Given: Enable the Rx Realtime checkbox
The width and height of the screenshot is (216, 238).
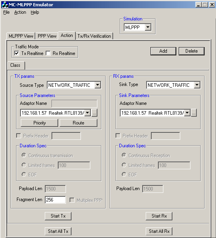Looking at the screenshot, I should pyautogui.click(x=48, y=53).
